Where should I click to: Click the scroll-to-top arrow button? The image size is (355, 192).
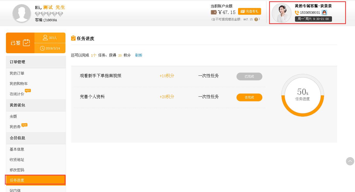[350, 161]
